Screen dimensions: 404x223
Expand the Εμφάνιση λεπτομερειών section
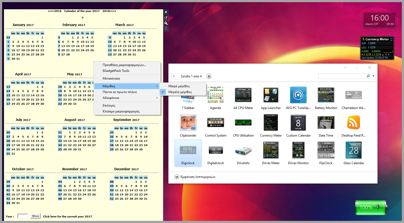click(x=176, y=177)
